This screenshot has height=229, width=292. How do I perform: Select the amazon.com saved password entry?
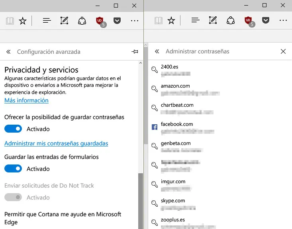point(220,89)
